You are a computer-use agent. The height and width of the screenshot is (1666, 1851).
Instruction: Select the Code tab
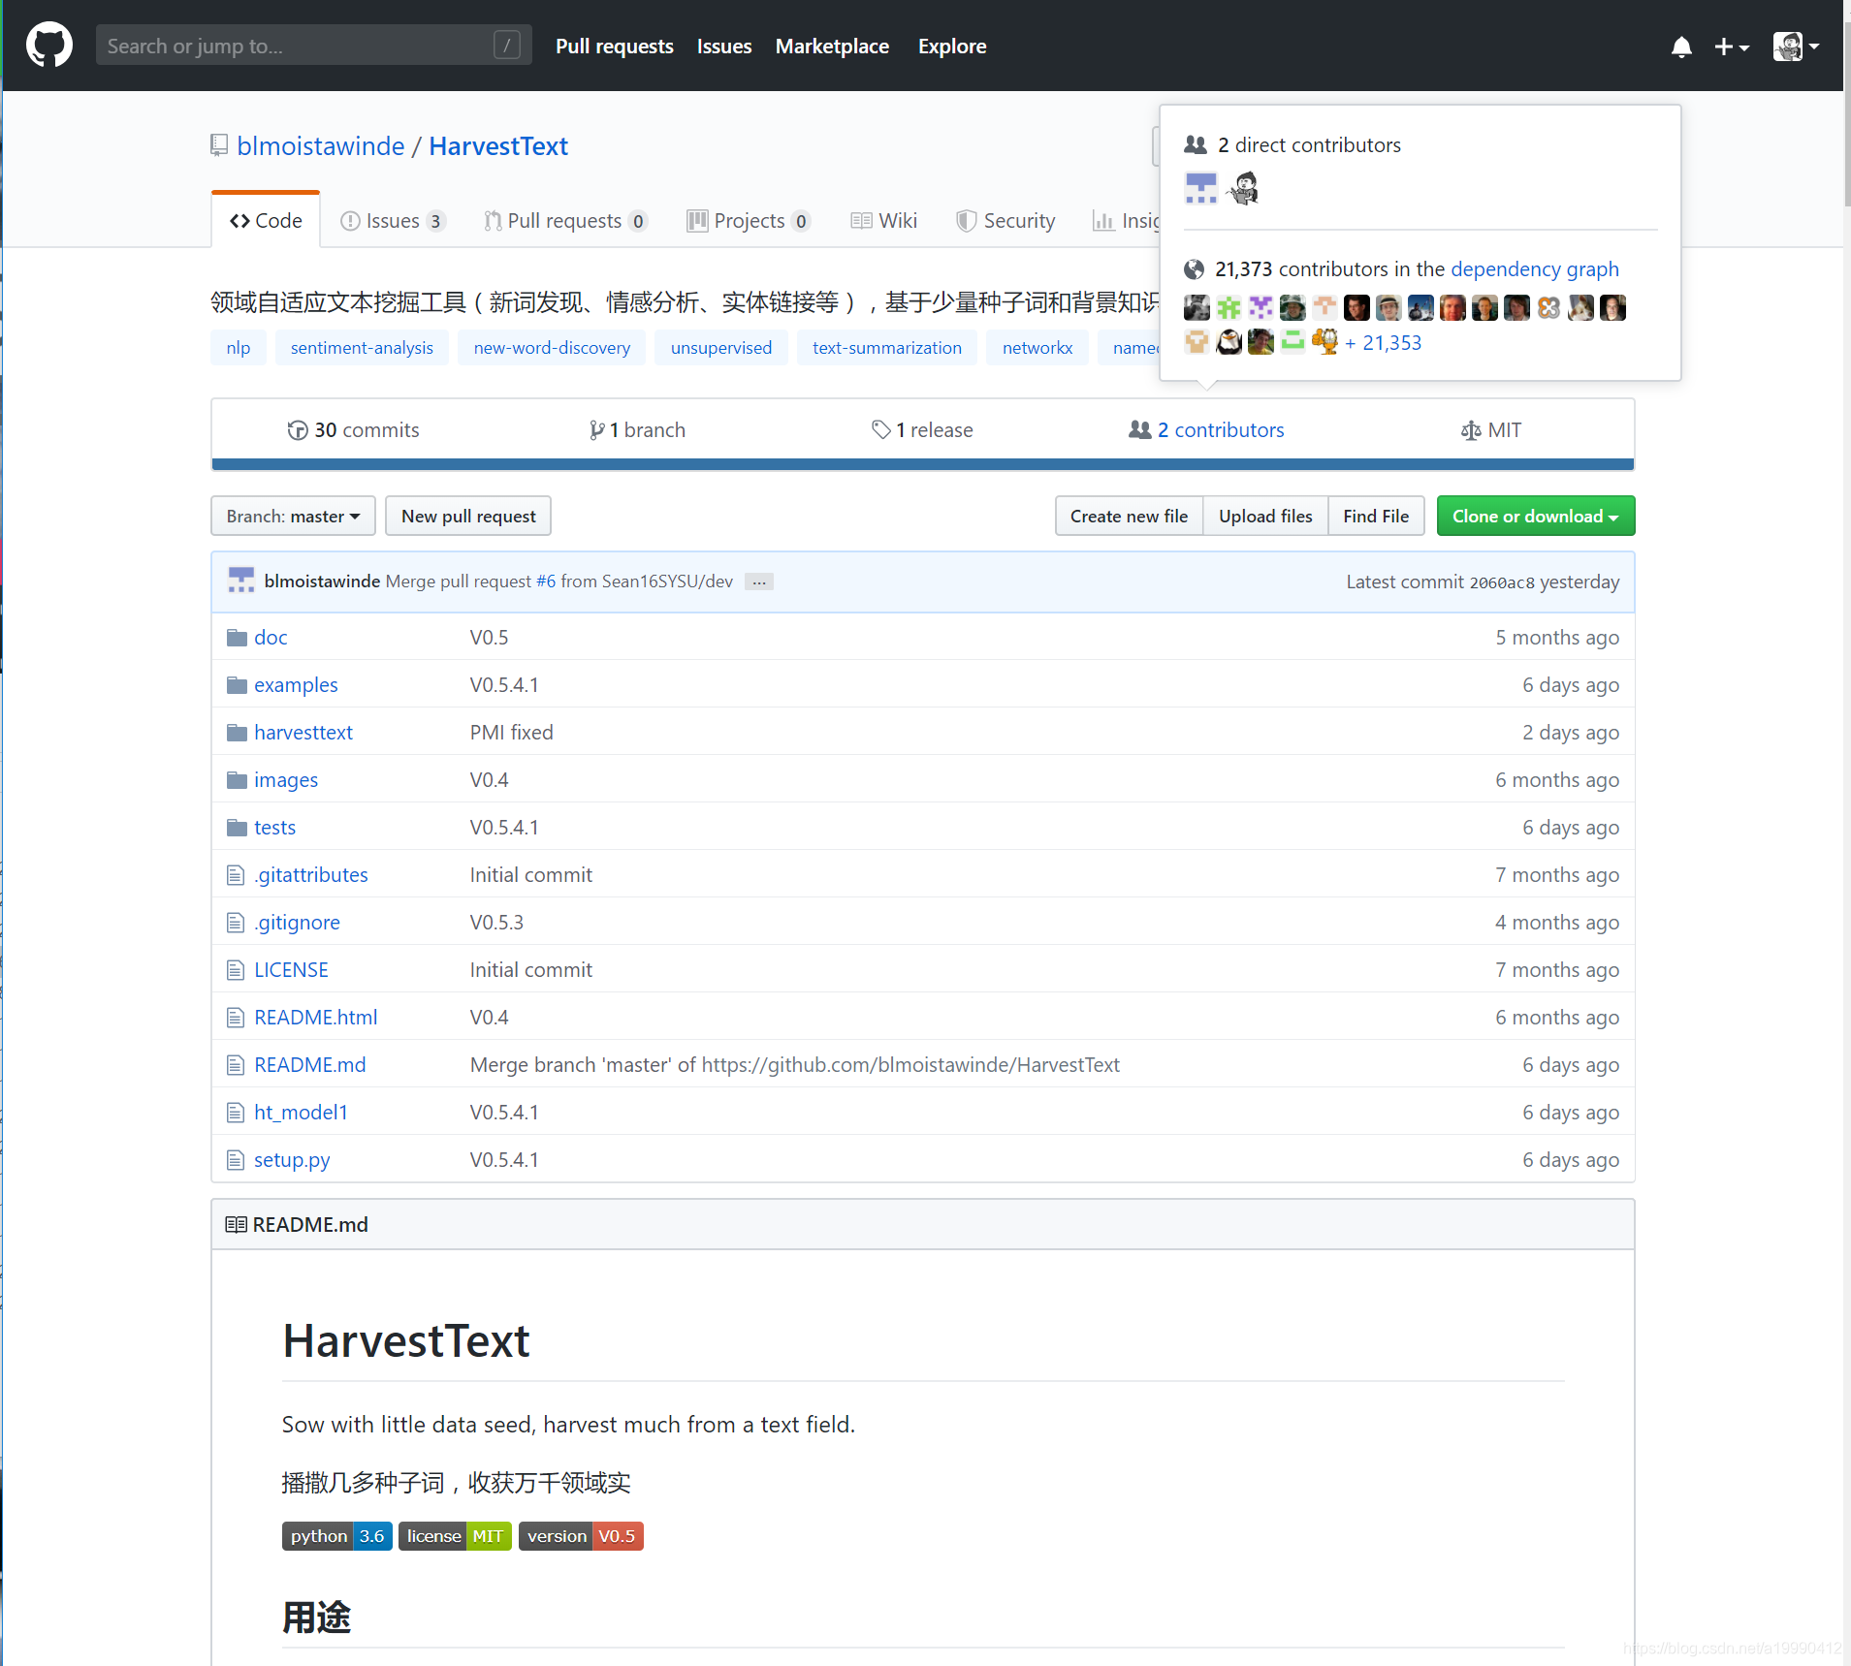pos(266,220)
